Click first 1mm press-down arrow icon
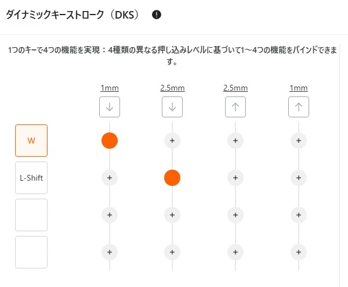The height and width of the screenshot is (287, 348). [109, 107]
